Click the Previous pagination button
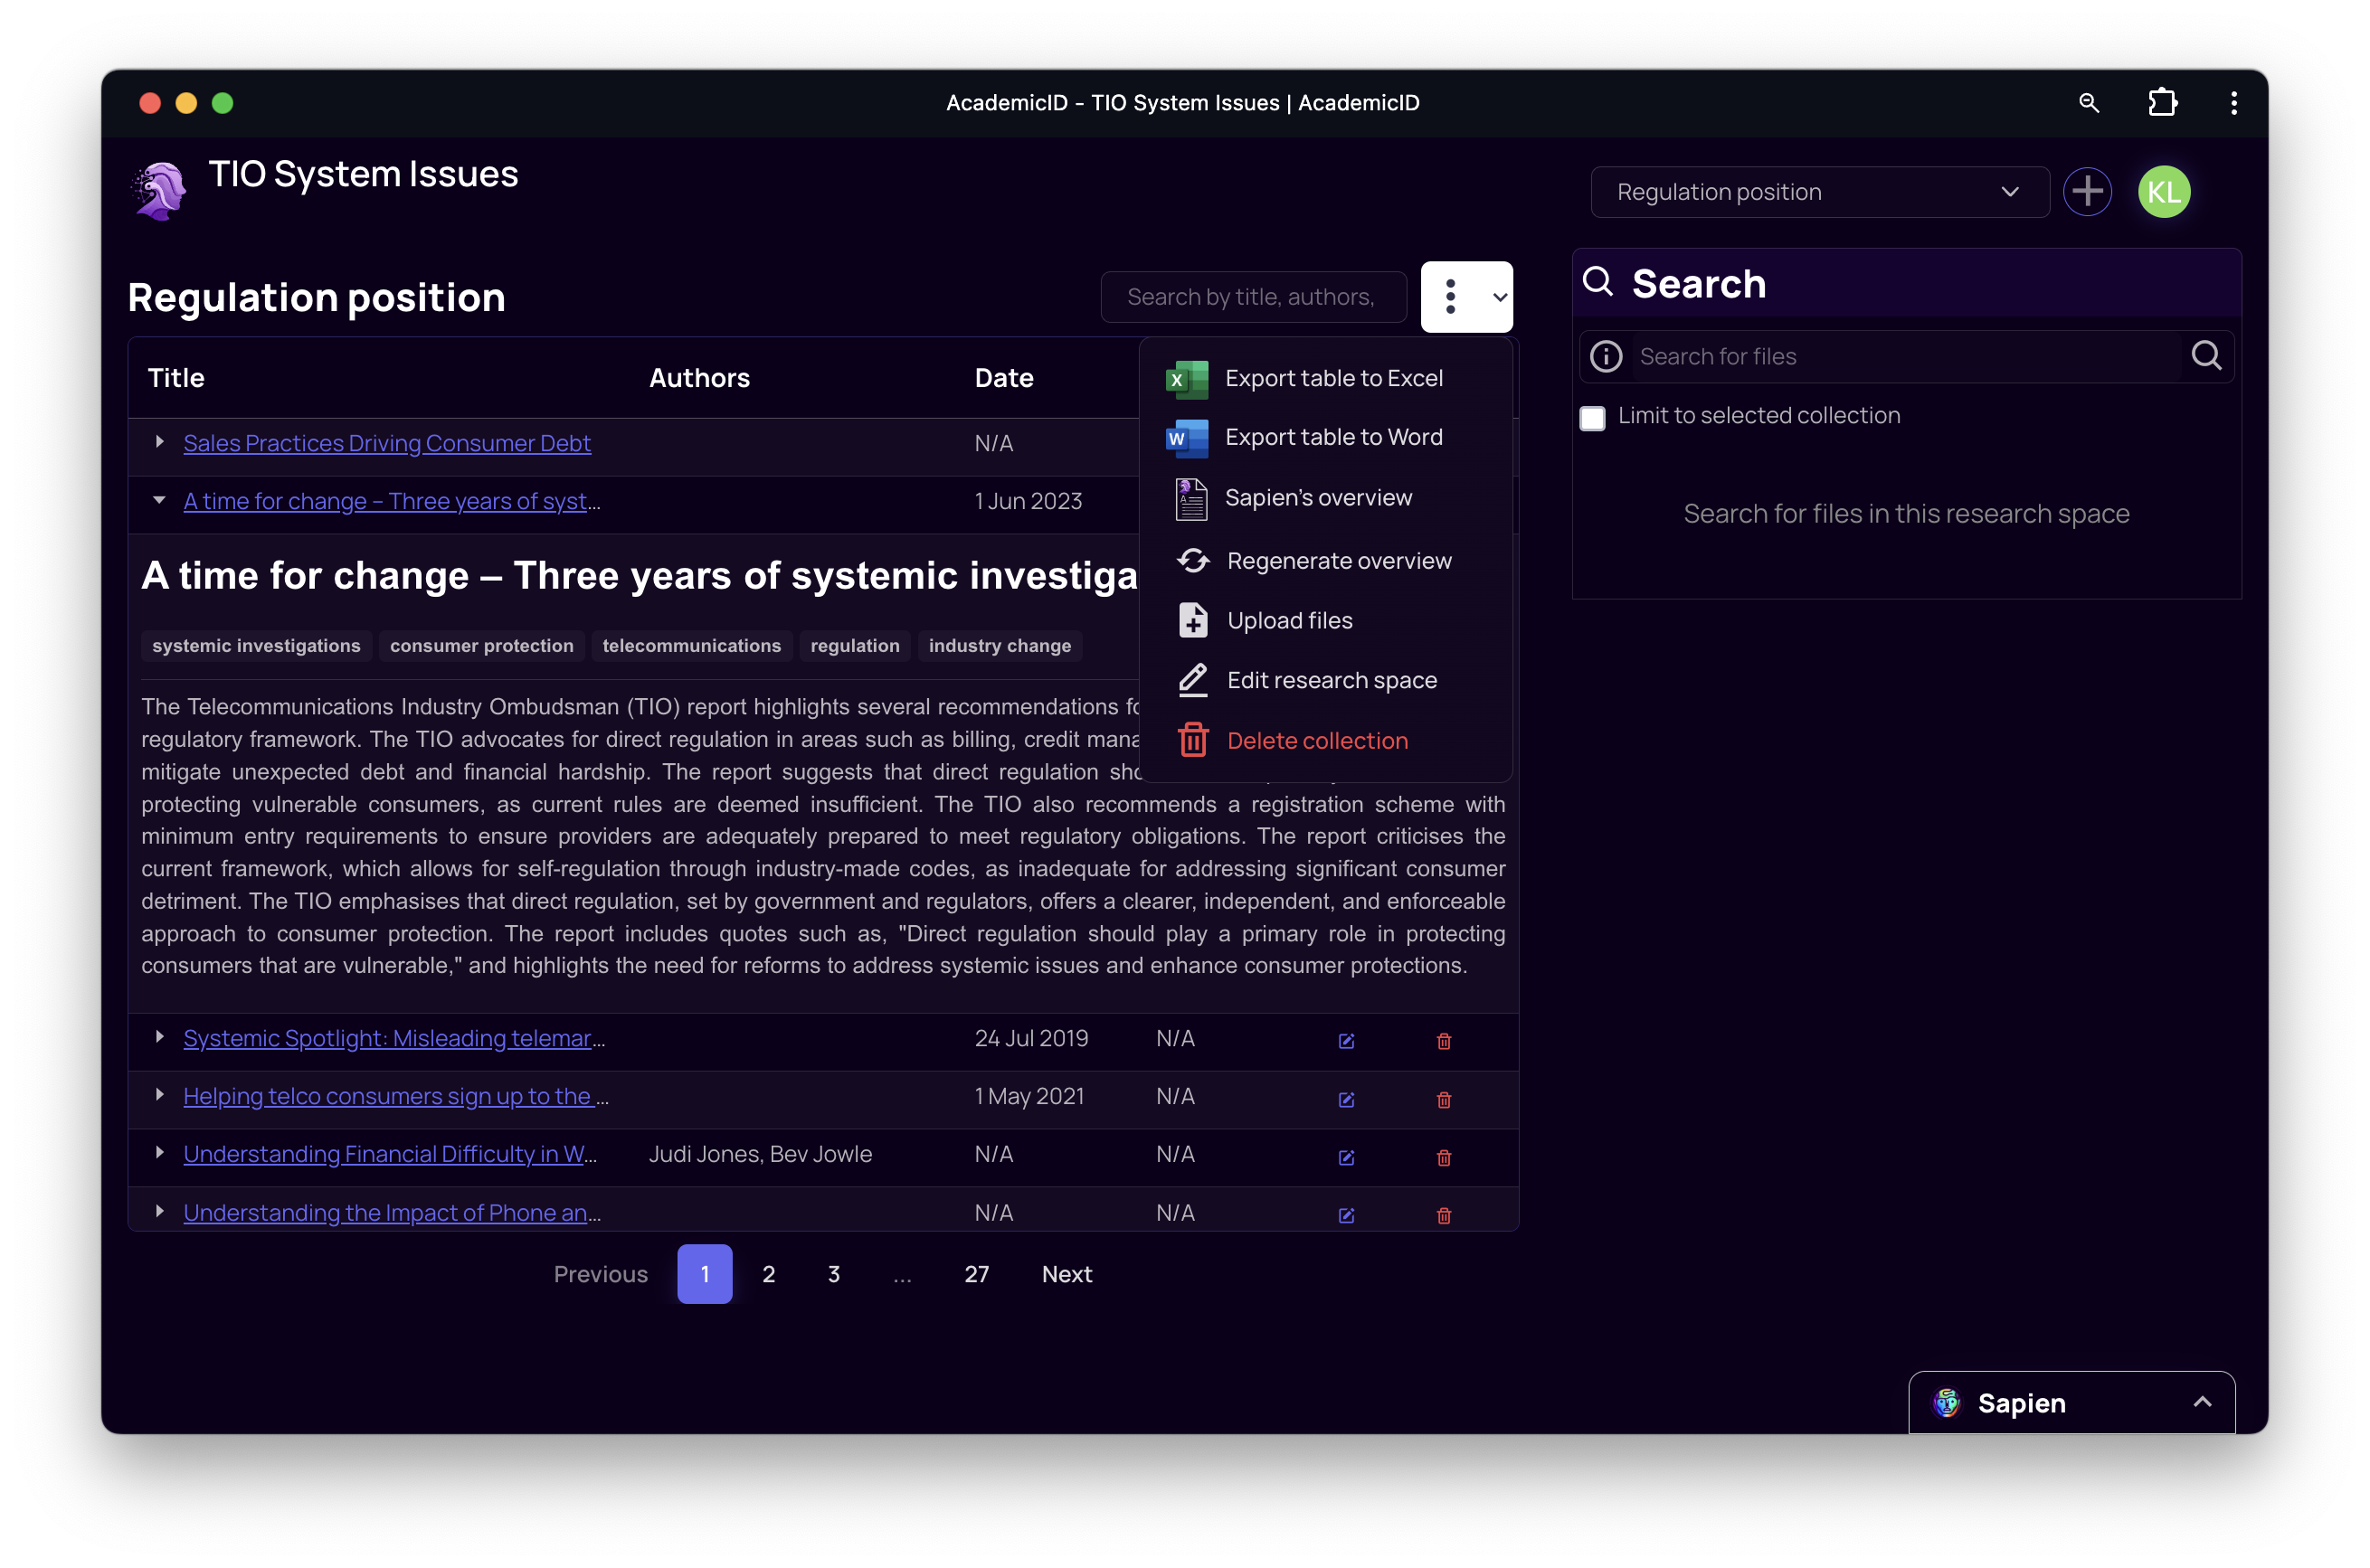Screen dimensions: 2370x1568 tap(601, 1274)
